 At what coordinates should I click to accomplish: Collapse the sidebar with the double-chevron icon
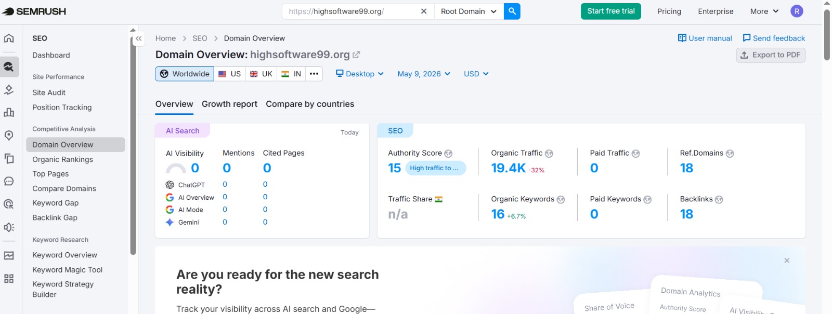139,38
